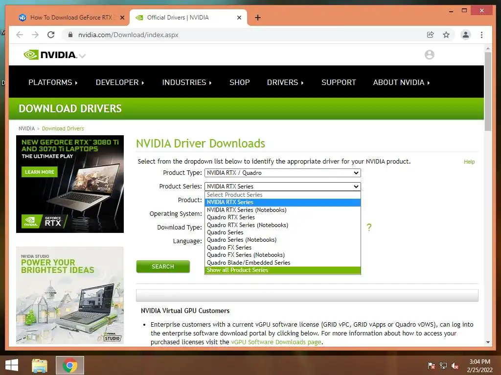Choose NVIDIA RTX Series option
This screenshot has height=375, width=501.
[283, 202]
